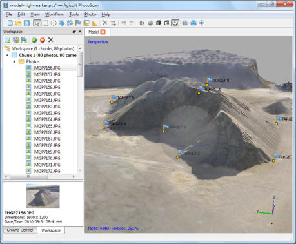The width and height of the screenshot is (296, 244).
Task: Open the File menu
Action: 9,14
